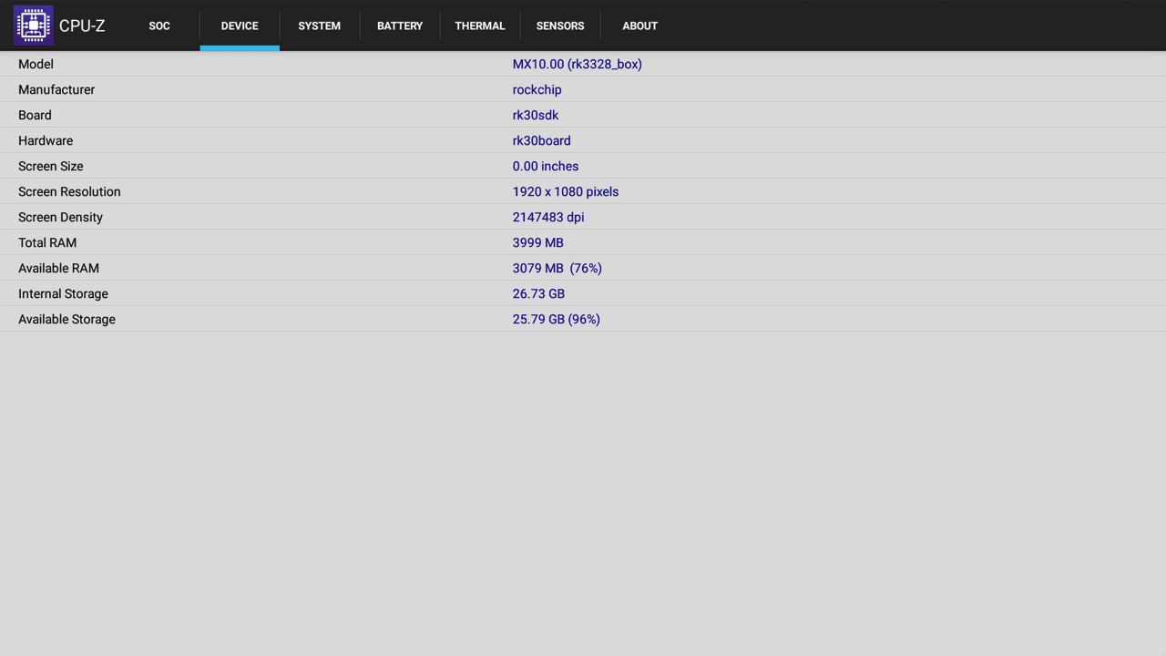Select the Screen Size label
This screenshot has height=656, width=1166.
pos(51,166)
